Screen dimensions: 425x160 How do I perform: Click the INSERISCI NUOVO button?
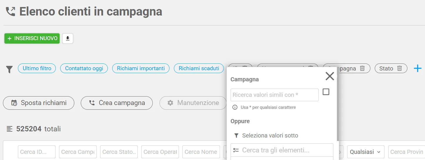32,38
